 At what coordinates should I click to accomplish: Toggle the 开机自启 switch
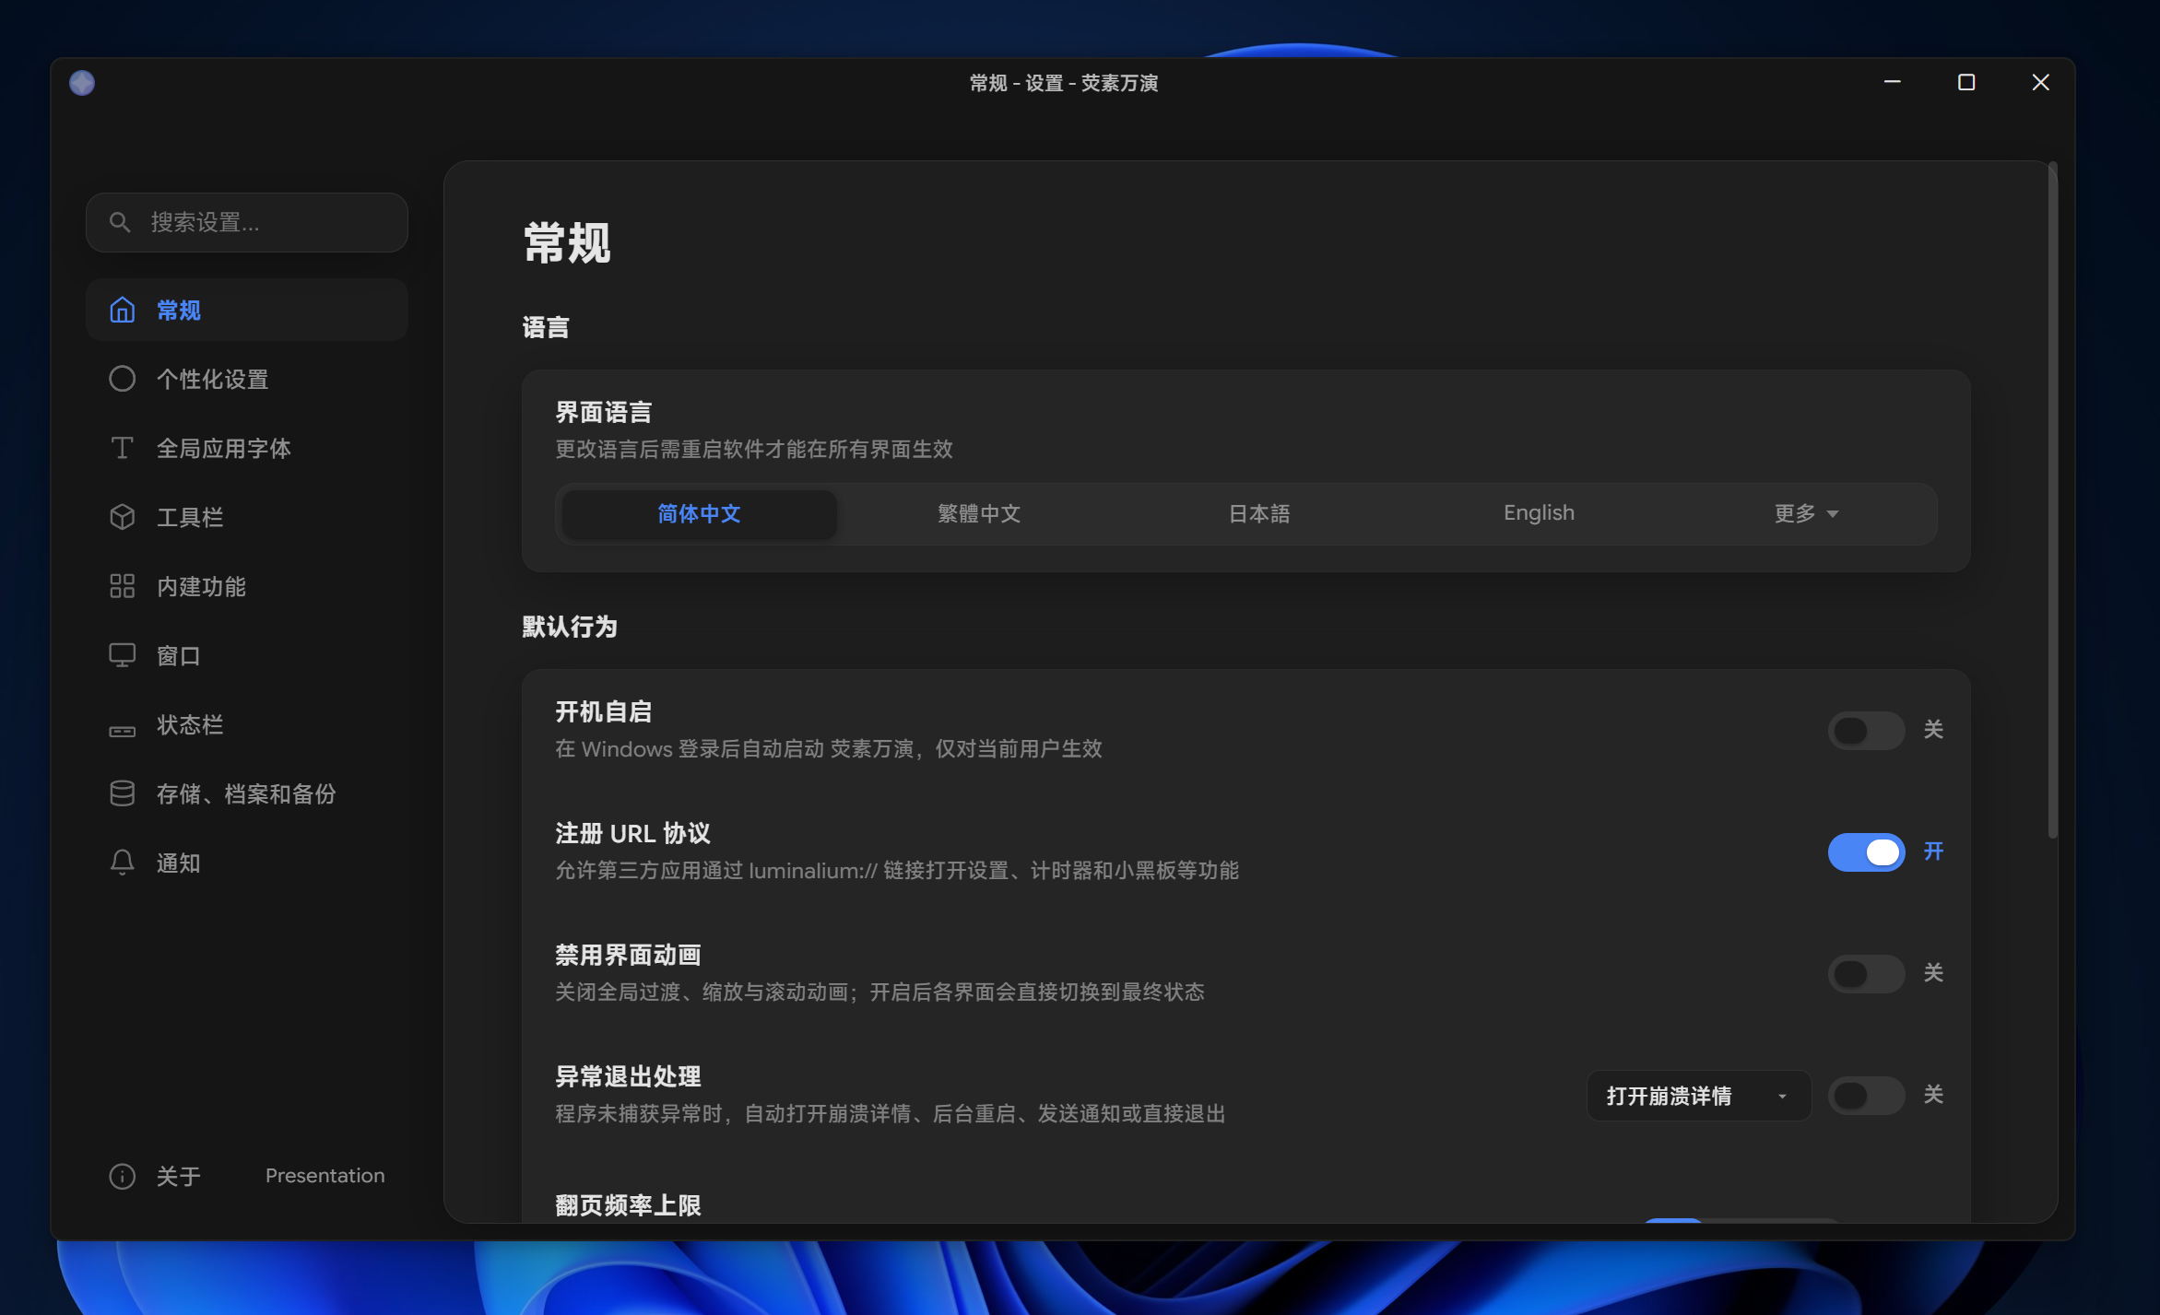[1866, 730]
